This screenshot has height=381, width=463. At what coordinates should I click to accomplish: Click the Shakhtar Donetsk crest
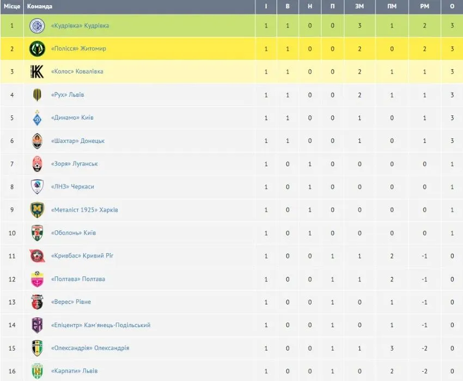click(x=37, y=141)
